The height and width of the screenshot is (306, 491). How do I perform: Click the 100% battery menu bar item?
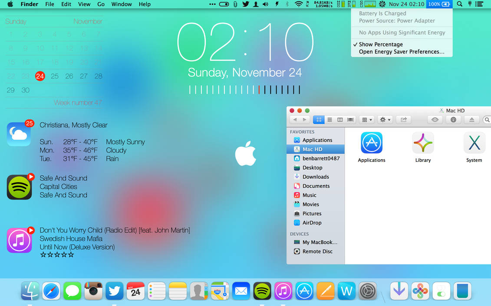[439, 4]
